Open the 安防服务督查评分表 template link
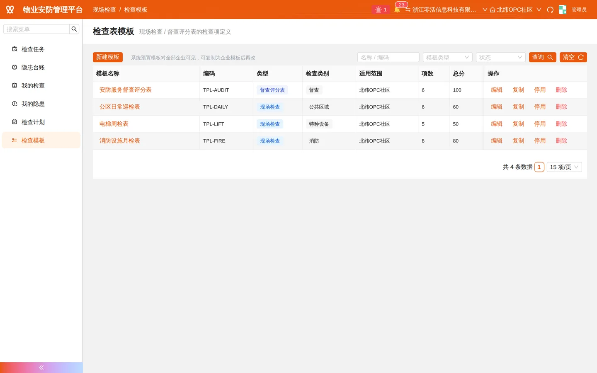The width and height of the screenshot is (597, 373). click(125, 90)
